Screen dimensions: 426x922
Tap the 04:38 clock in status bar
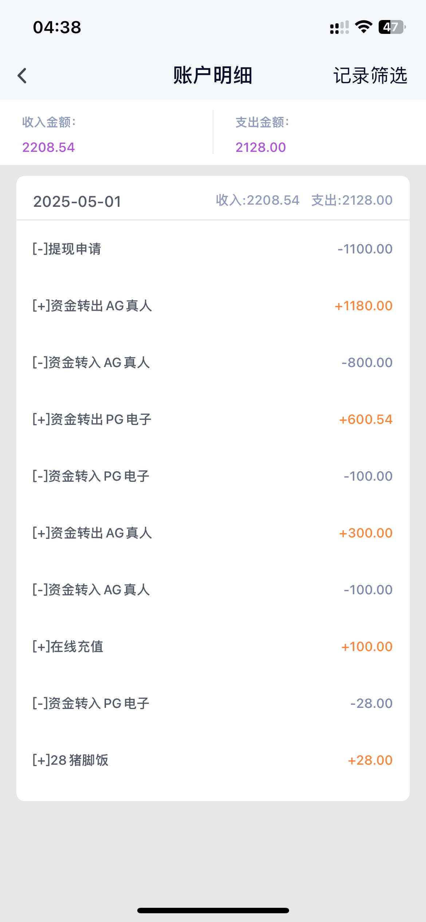point(57,28)
